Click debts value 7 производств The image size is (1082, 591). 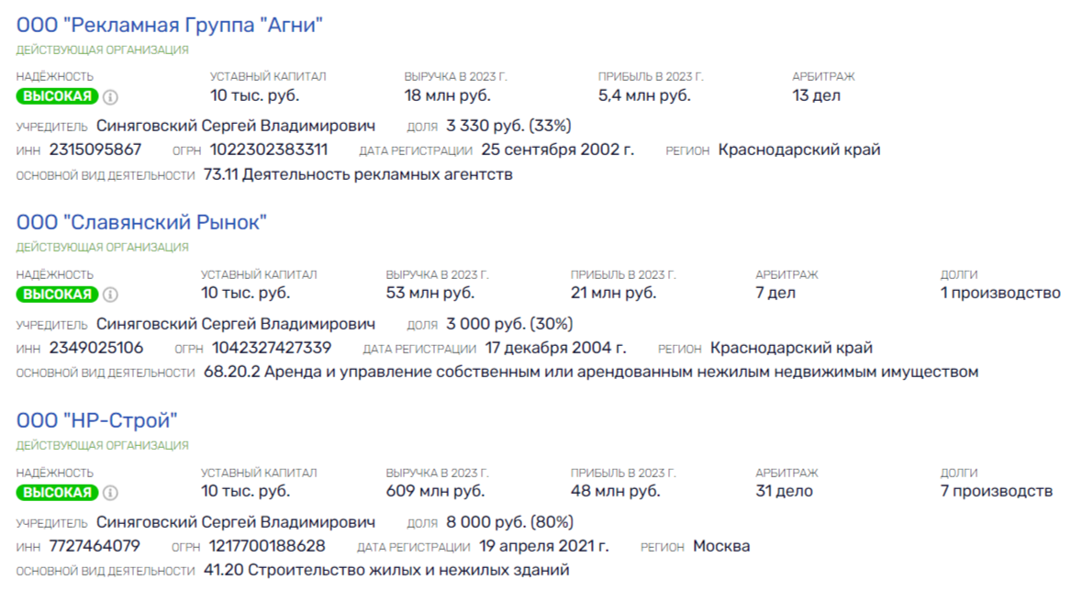coord(997,492)
